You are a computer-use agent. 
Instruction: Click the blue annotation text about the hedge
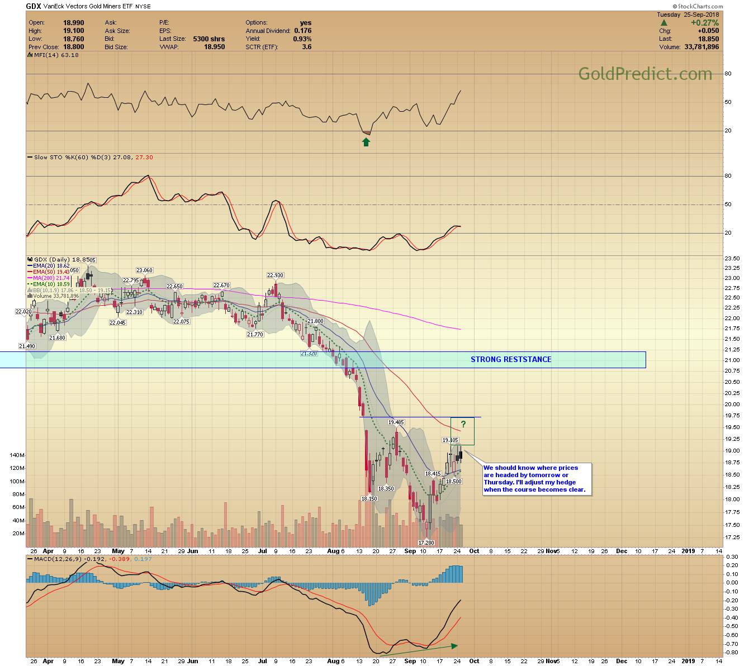tap(534, 479)
